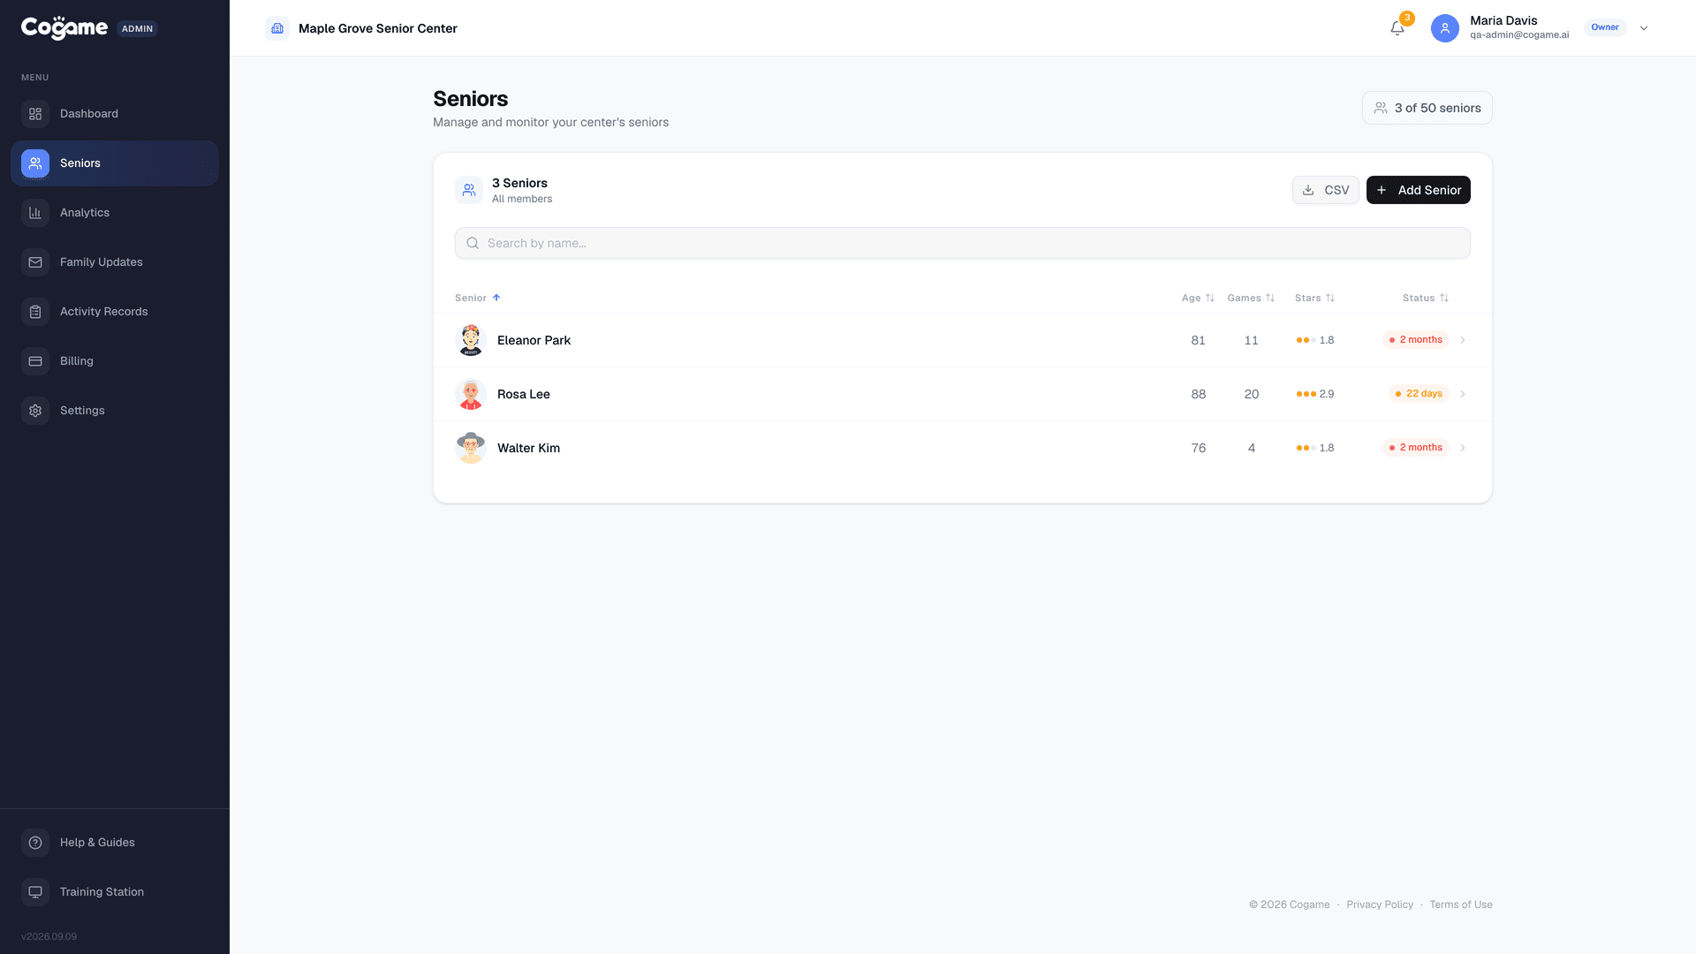Open the Privacy Policy link
This screenshot has width=1696, height=954.
[x=1380, y=905]
